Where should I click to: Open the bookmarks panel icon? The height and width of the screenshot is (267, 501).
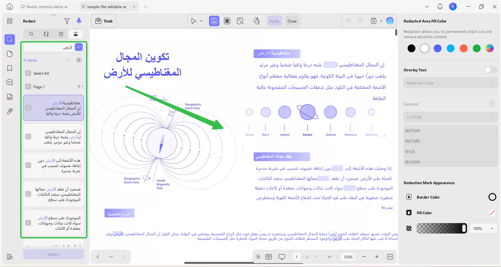tap(10, 68)
